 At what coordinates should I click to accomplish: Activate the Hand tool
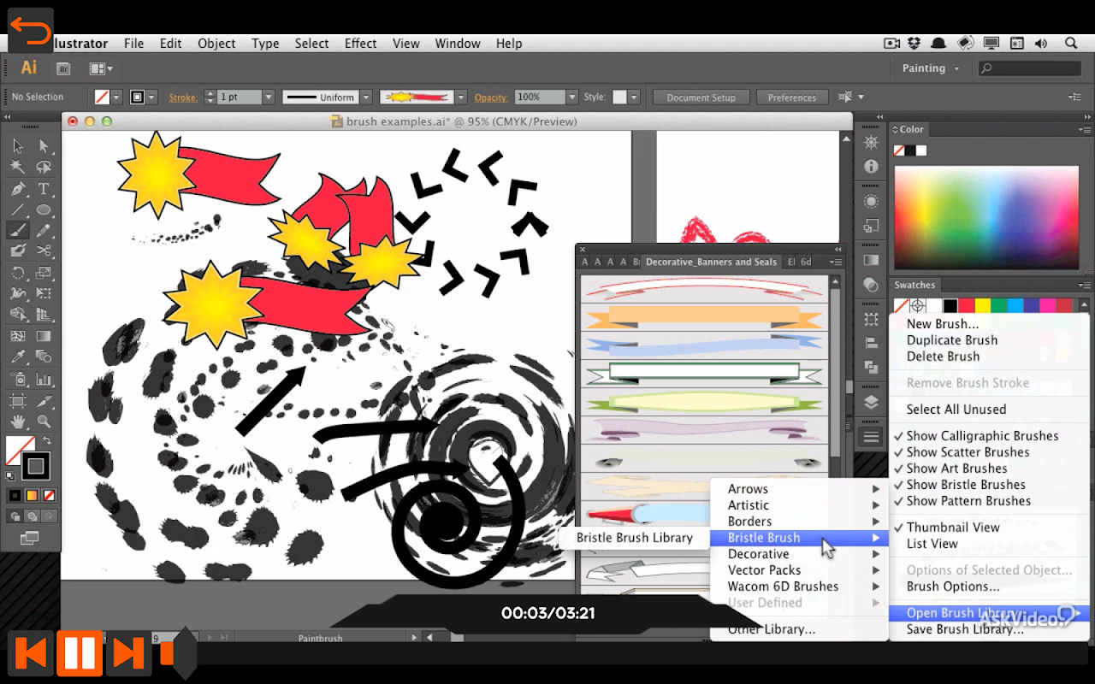tap(18, 422)
